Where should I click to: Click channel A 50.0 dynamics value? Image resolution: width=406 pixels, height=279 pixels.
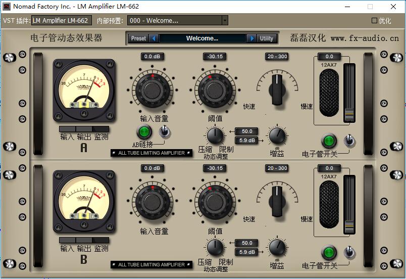pos(246,131)
